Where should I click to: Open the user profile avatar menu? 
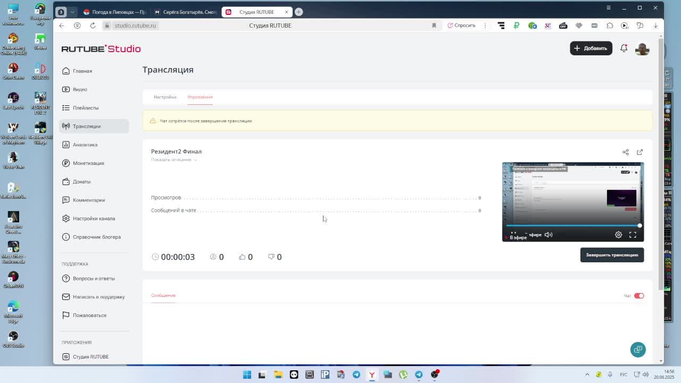click(642, 48)
